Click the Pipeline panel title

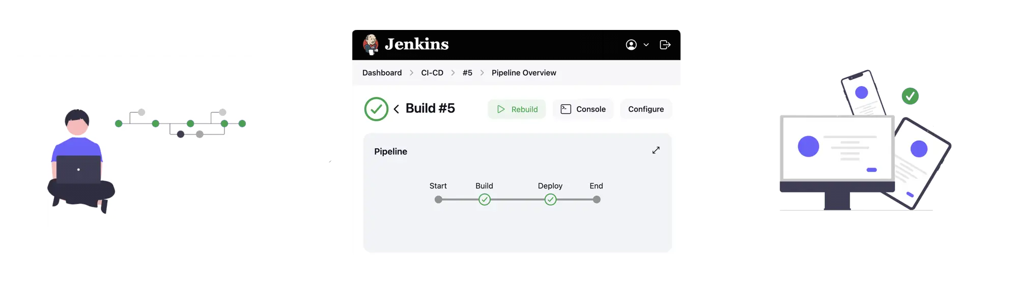pyautogui.click(x=390, y=151)
